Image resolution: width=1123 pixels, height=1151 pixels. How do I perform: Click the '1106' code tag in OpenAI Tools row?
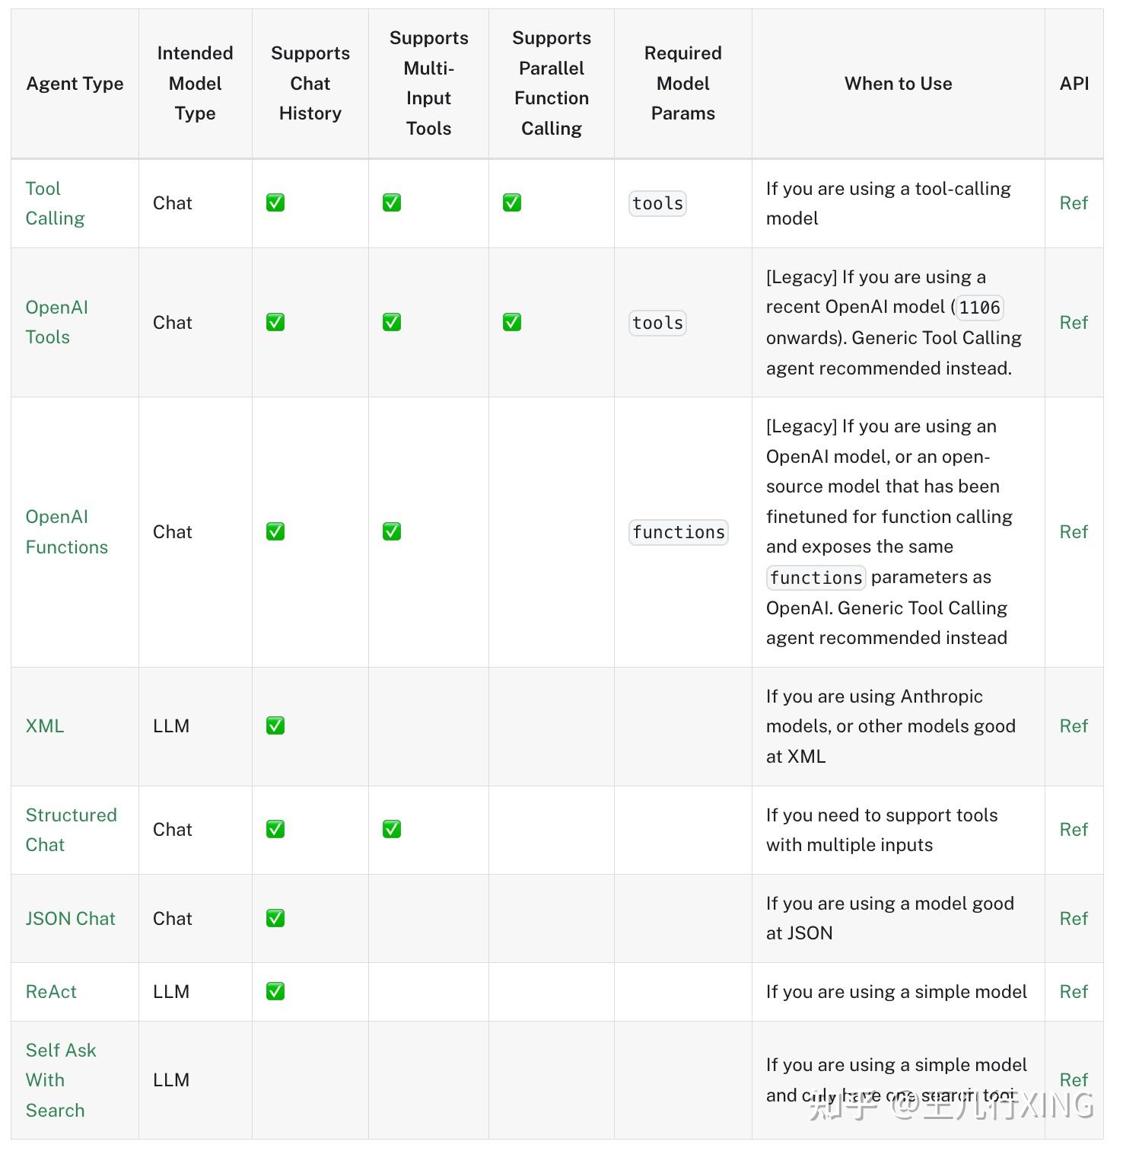(979, 308)
